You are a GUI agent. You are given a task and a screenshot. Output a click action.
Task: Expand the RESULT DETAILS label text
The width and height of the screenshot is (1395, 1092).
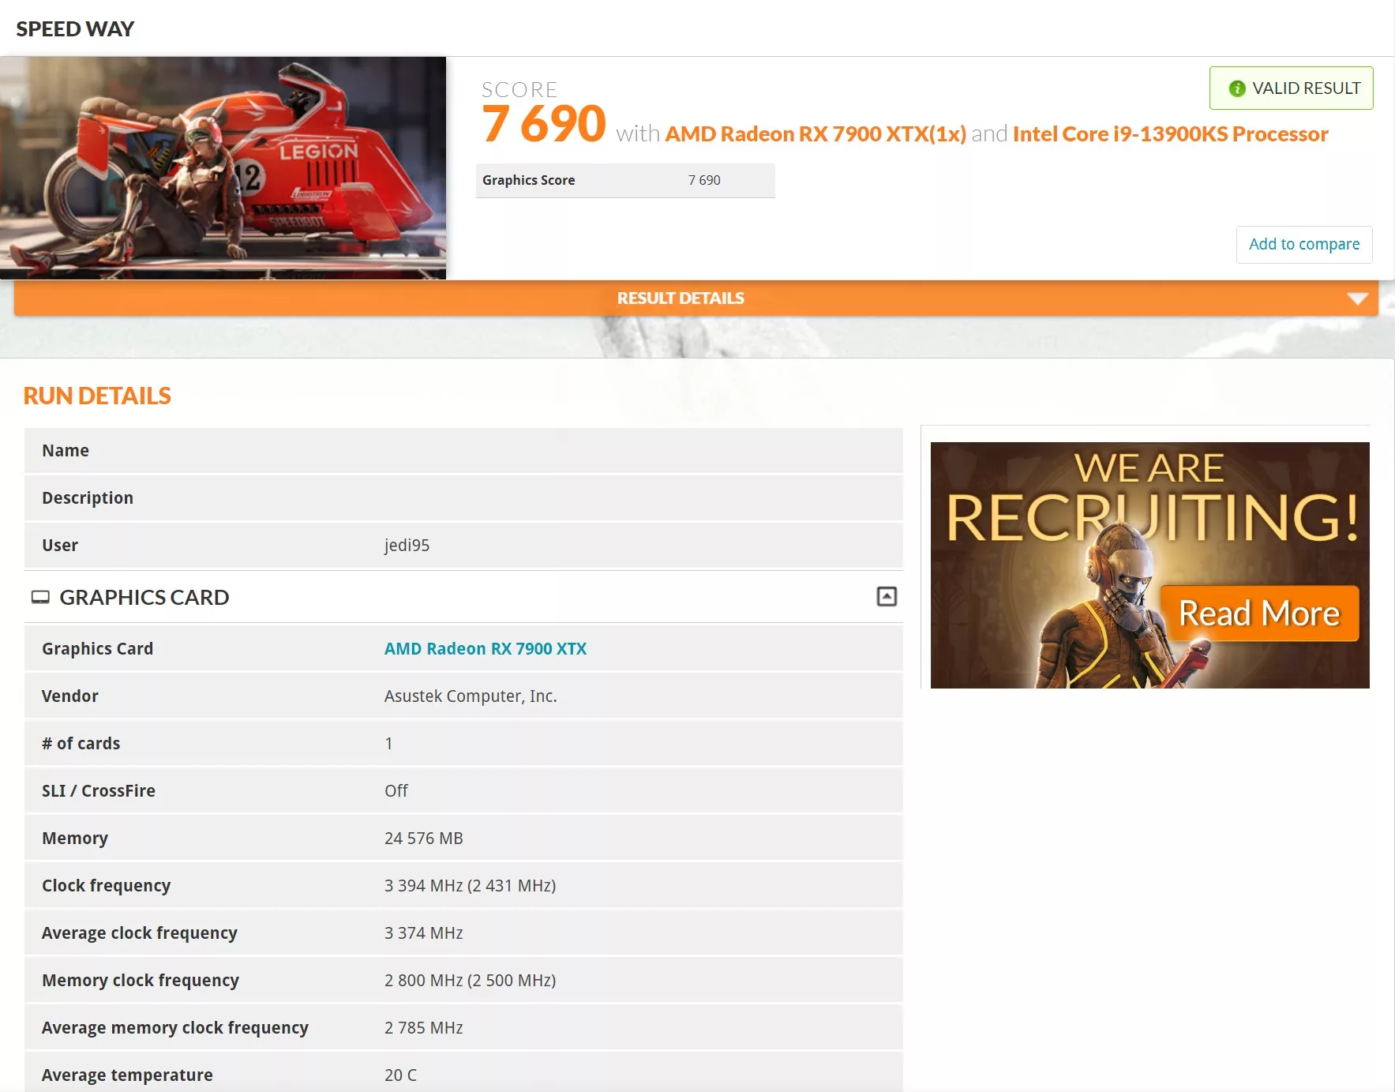(x=680, y=298)
